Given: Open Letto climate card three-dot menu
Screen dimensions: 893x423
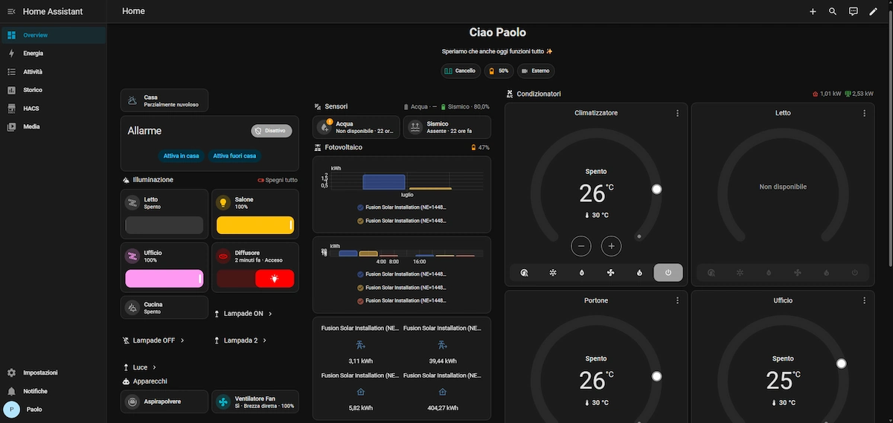Looking at the screenshot, I should click(x=864, y=113).
